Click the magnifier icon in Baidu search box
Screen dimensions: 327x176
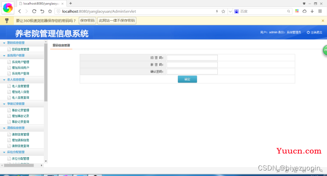click(x=288, y=12)
